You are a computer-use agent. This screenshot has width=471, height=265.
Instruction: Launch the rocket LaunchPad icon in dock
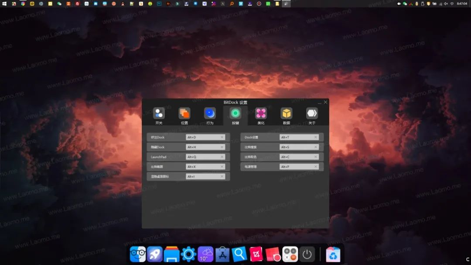pos(155,253)
